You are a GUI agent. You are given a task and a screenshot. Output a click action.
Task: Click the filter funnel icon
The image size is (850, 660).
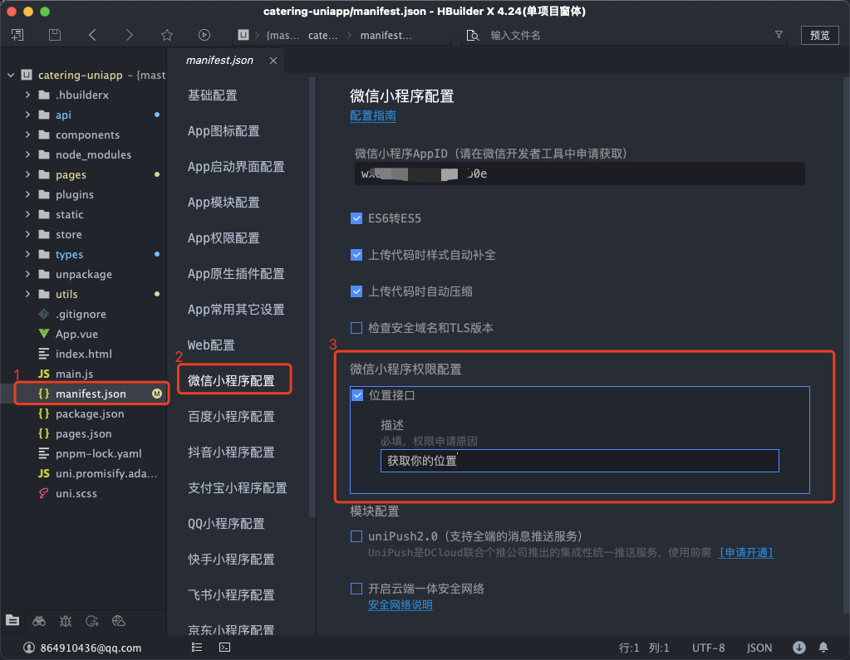[779, 35]
